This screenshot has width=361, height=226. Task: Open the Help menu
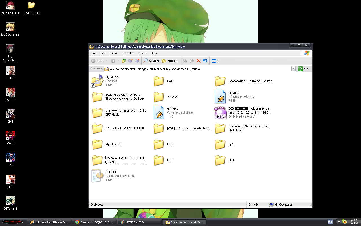(153, 53)
